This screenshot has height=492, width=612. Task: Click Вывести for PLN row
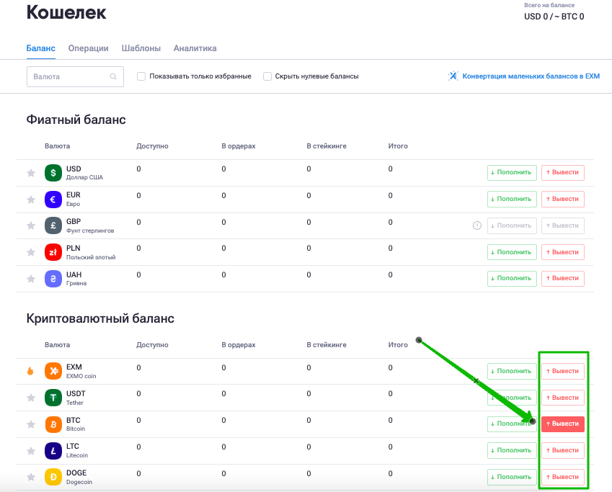coord(563,252)
